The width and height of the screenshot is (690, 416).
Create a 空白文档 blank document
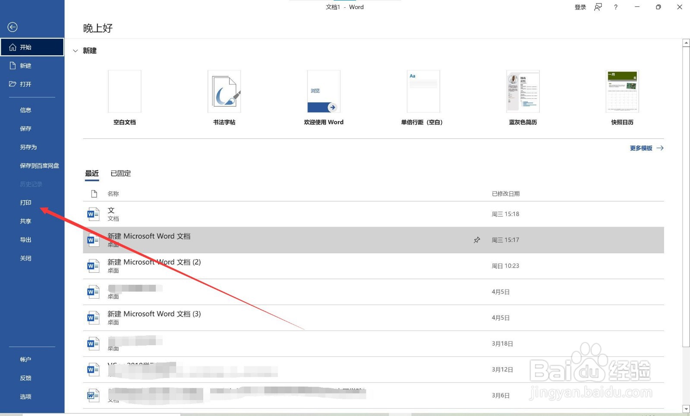coord(125,98)
